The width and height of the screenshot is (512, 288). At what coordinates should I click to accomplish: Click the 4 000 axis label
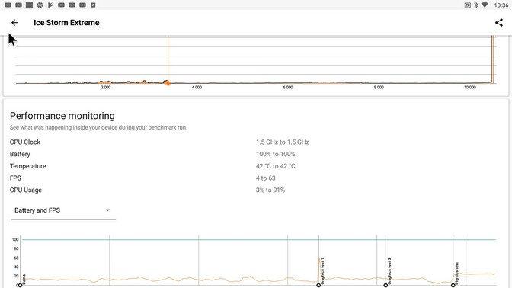197,87
